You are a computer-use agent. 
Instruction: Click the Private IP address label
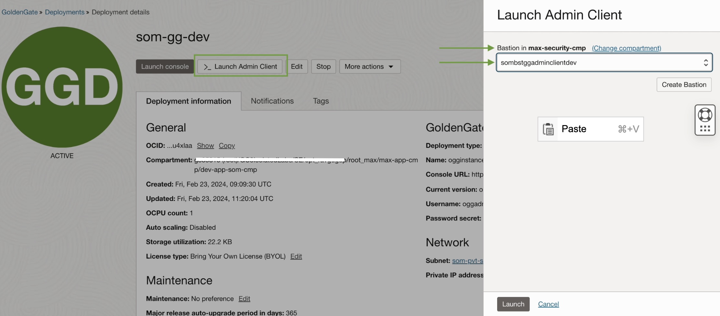(454, 275)
